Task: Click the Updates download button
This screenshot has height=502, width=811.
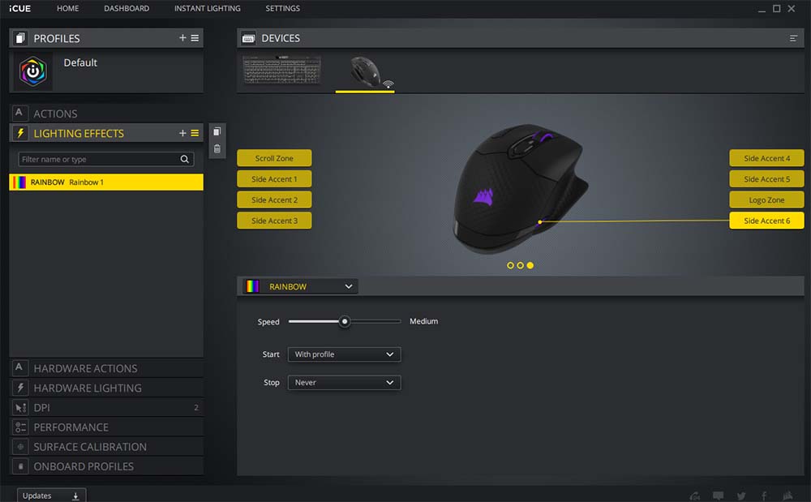Action: point(51,496)
